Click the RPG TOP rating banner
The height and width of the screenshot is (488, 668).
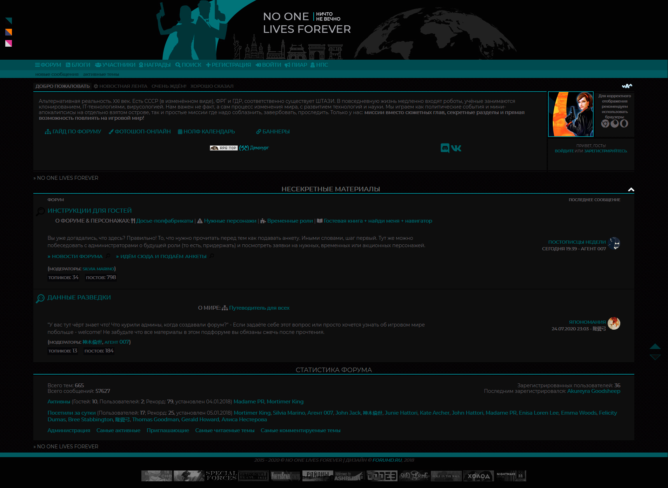(224, 148)
